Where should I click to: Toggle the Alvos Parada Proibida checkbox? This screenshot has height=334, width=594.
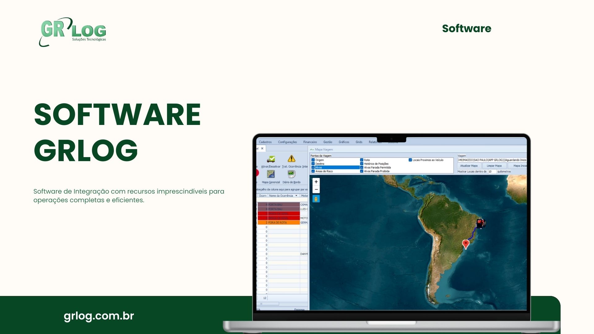[362, 171]
